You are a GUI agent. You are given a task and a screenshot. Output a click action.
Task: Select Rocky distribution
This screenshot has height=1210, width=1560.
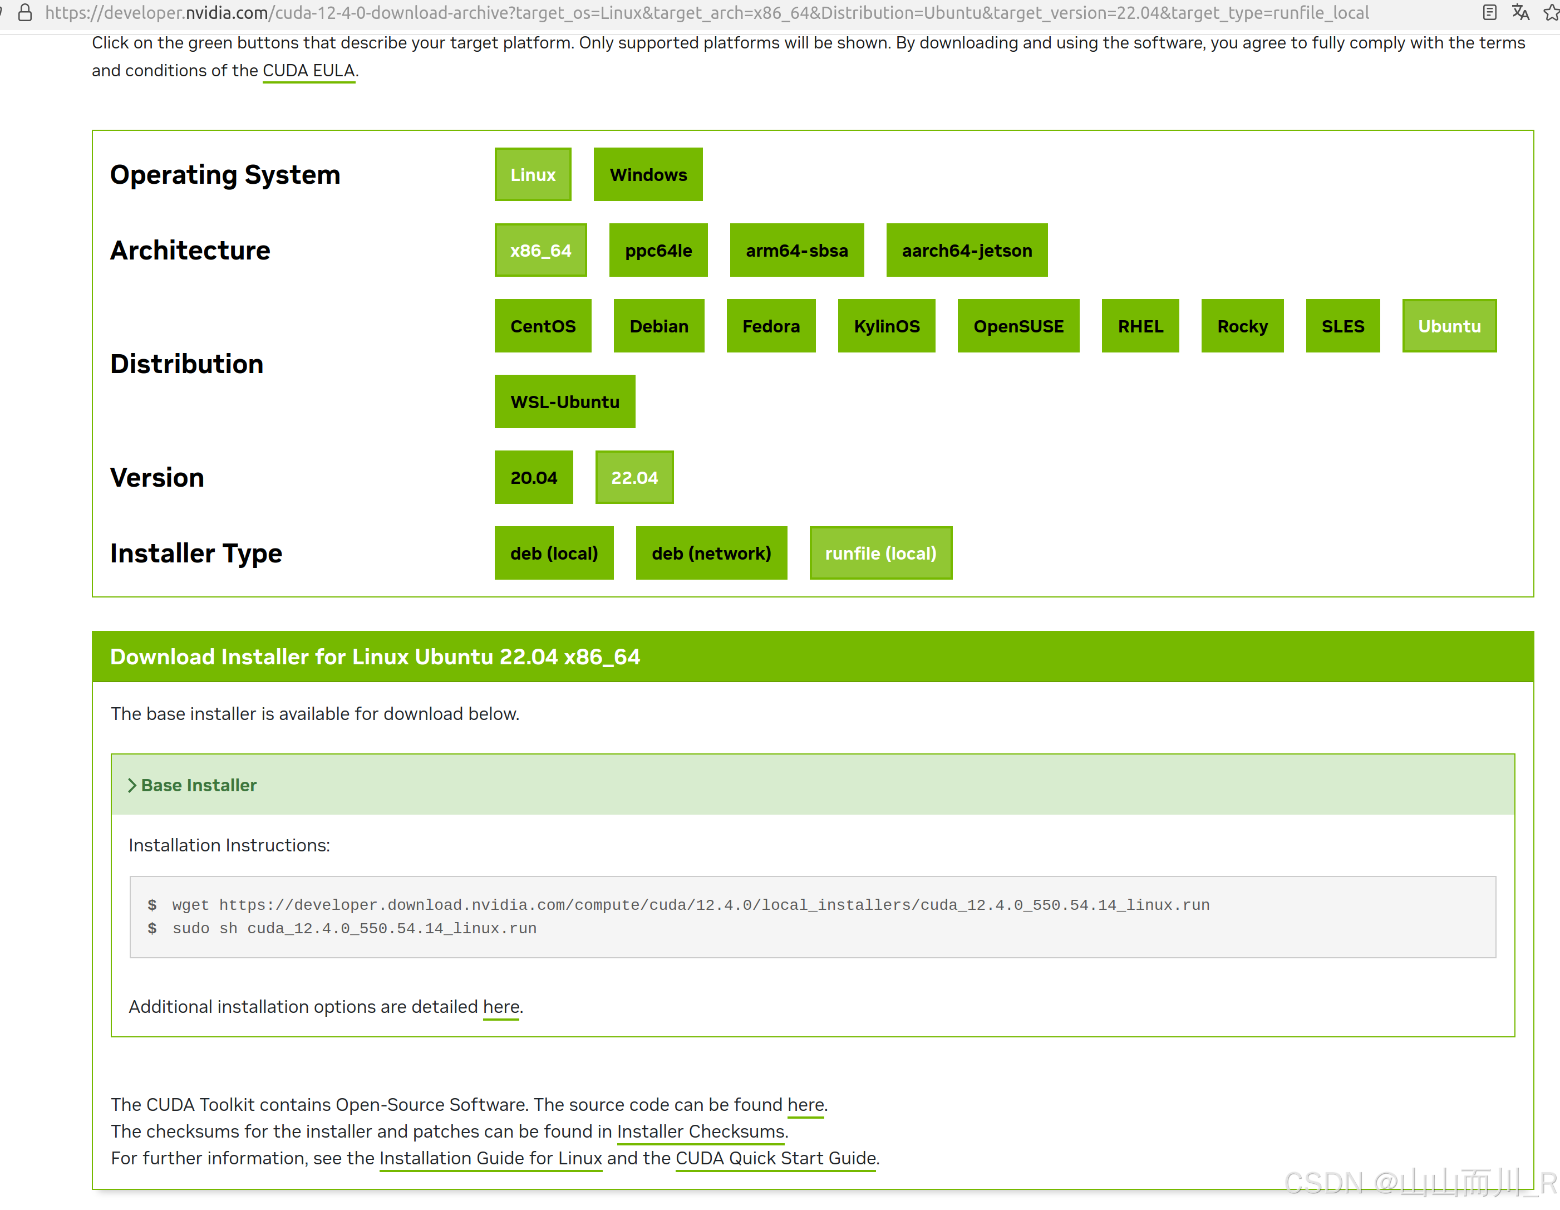[x=1242, y=326]
